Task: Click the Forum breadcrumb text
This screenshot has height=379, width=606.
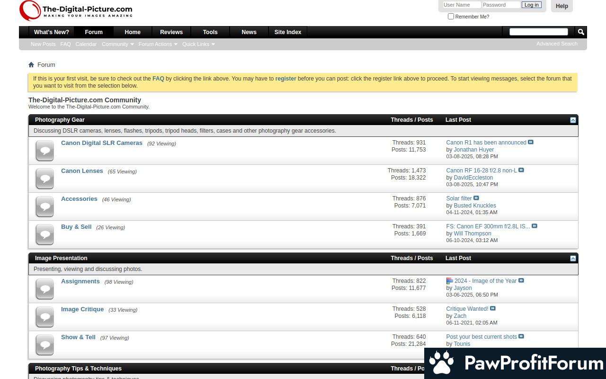Action: (46, 65)
